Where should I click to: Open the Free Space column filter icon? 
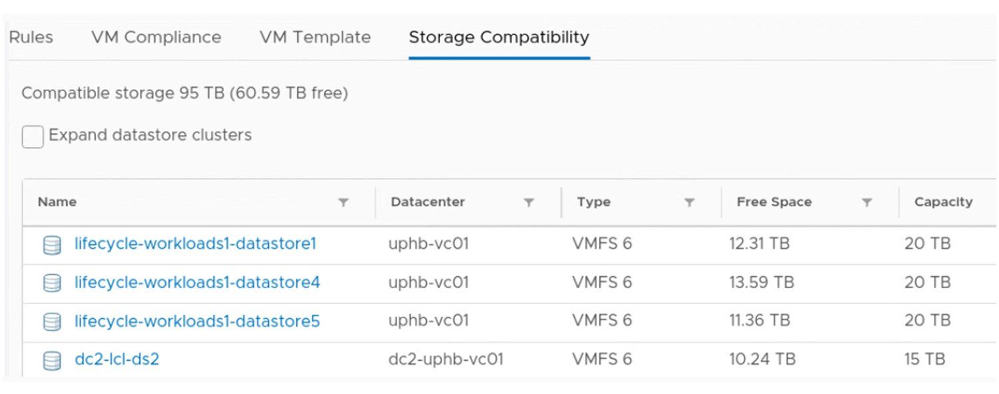[x=867, y=202]
